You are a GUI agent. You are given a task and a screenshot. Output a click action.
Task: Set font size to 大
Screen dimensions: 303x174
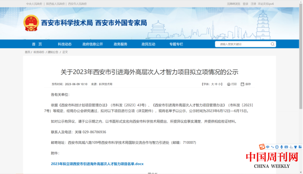tap(212, 84)
